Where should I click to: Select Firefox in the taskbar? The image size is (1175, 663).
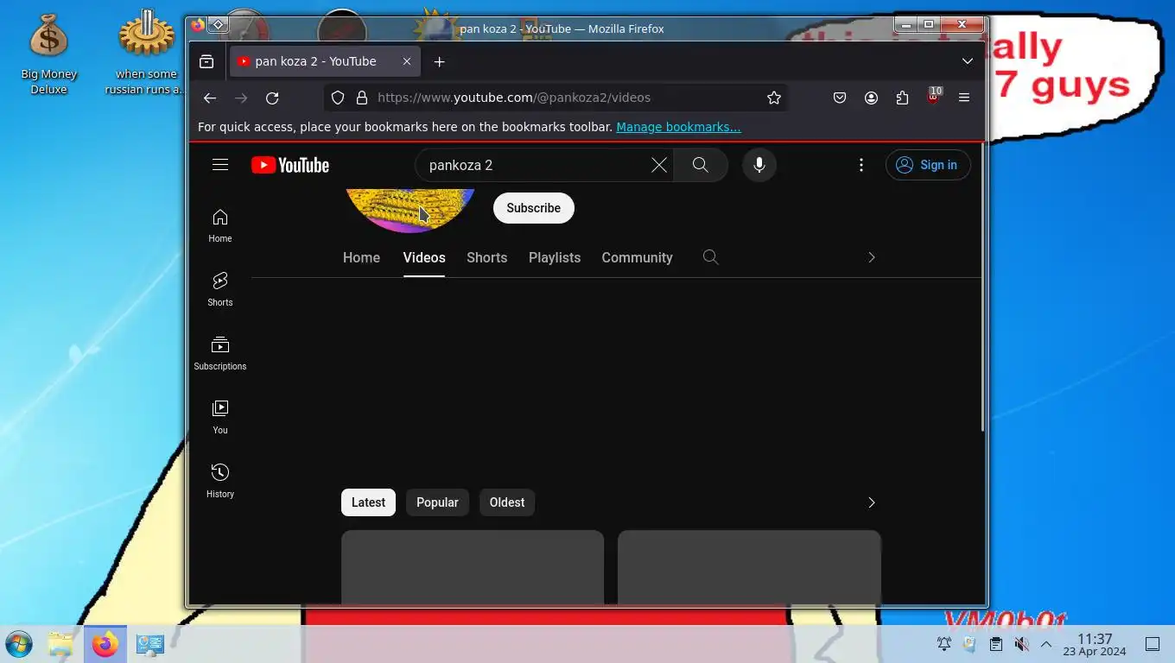coord(105,644)
